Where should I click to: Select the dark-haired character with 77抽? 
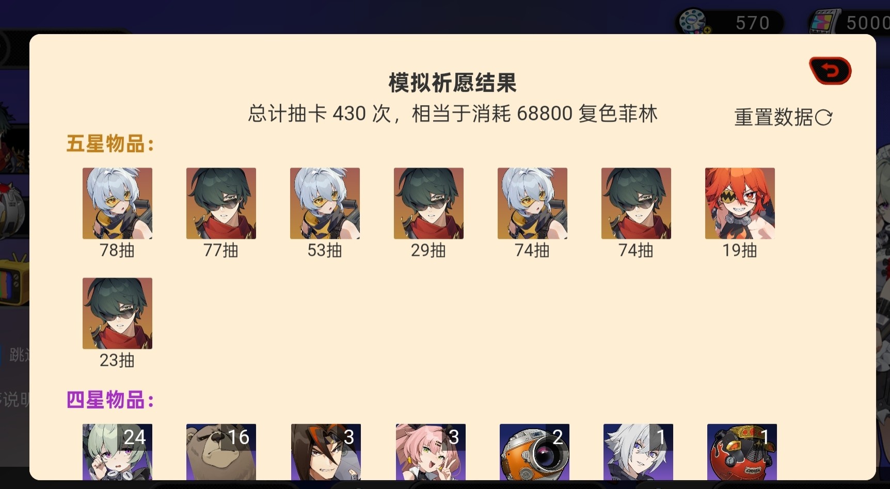tap(221, 203)
